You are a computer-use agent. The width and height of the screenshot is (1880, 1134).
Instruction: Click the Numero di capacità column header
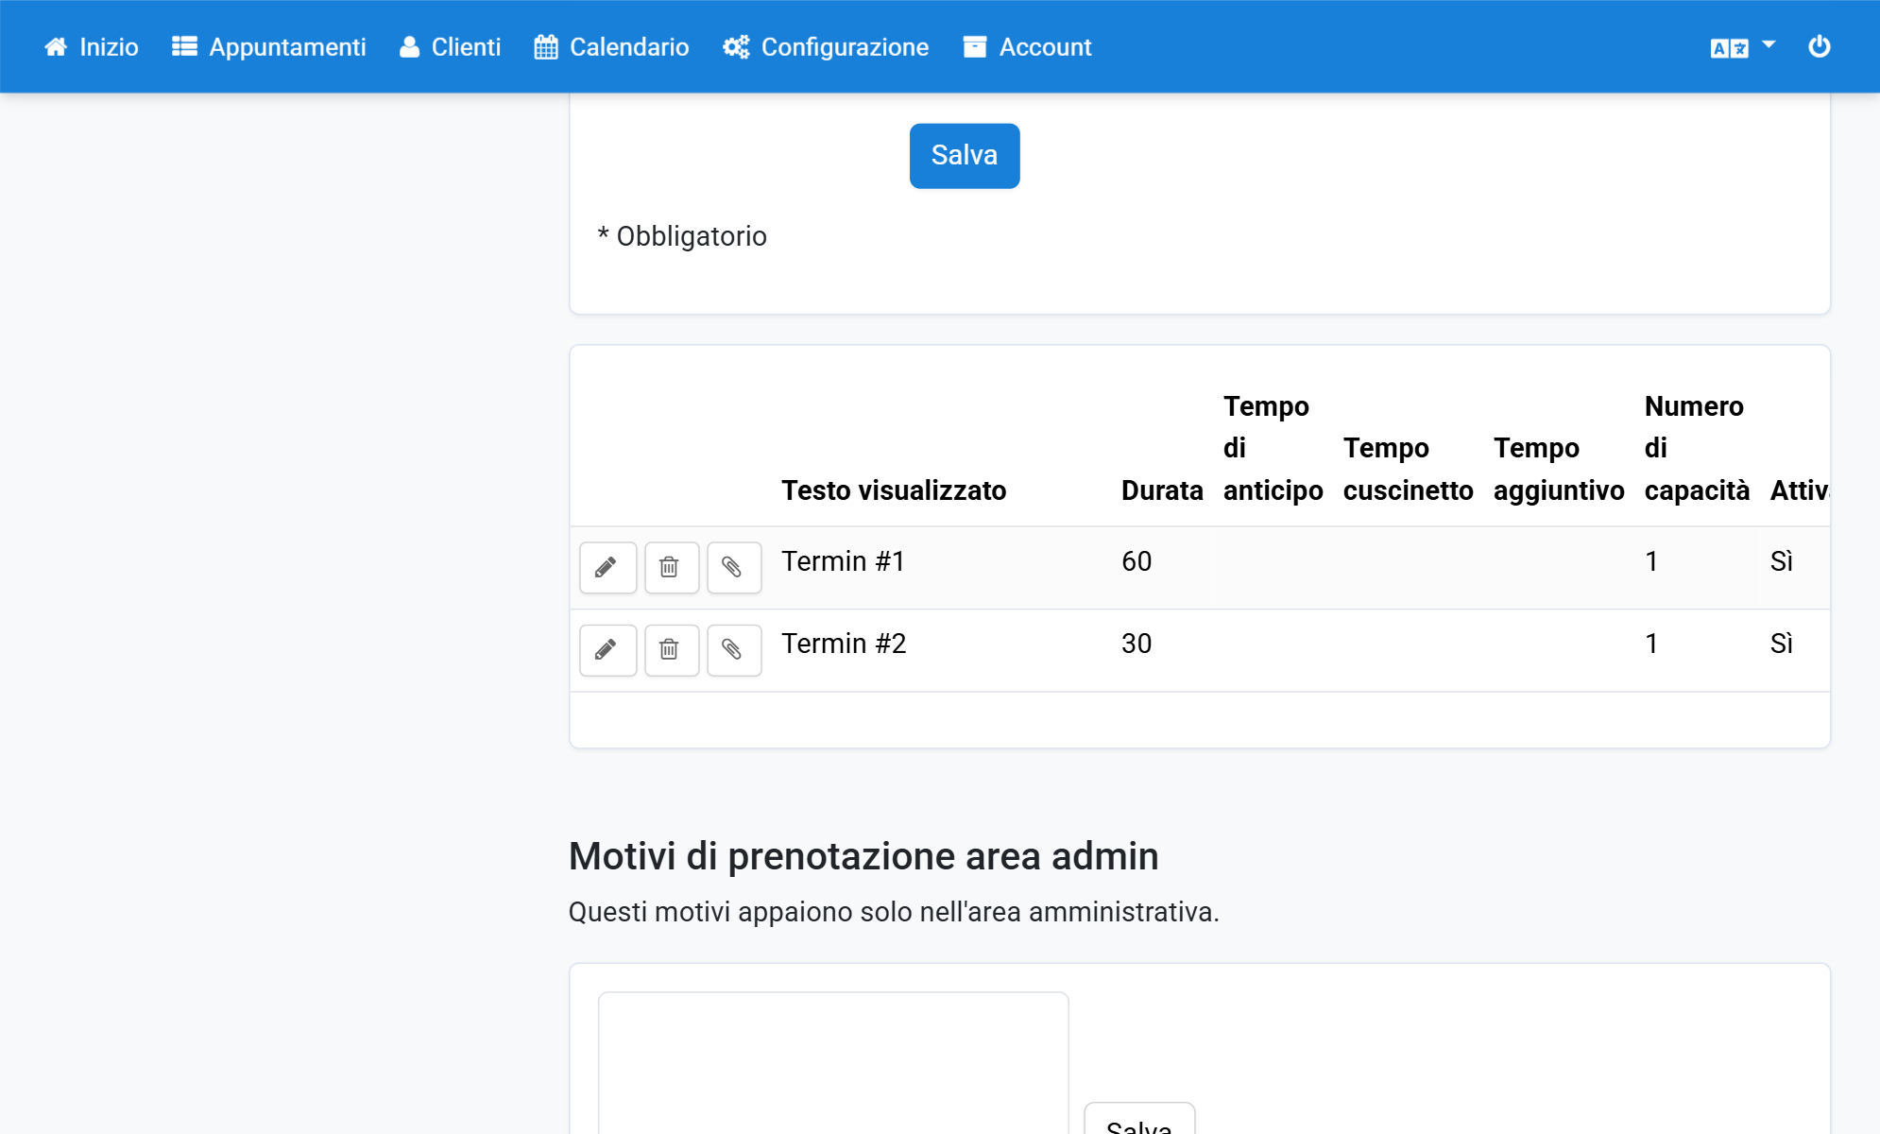tap(1697, 448)
